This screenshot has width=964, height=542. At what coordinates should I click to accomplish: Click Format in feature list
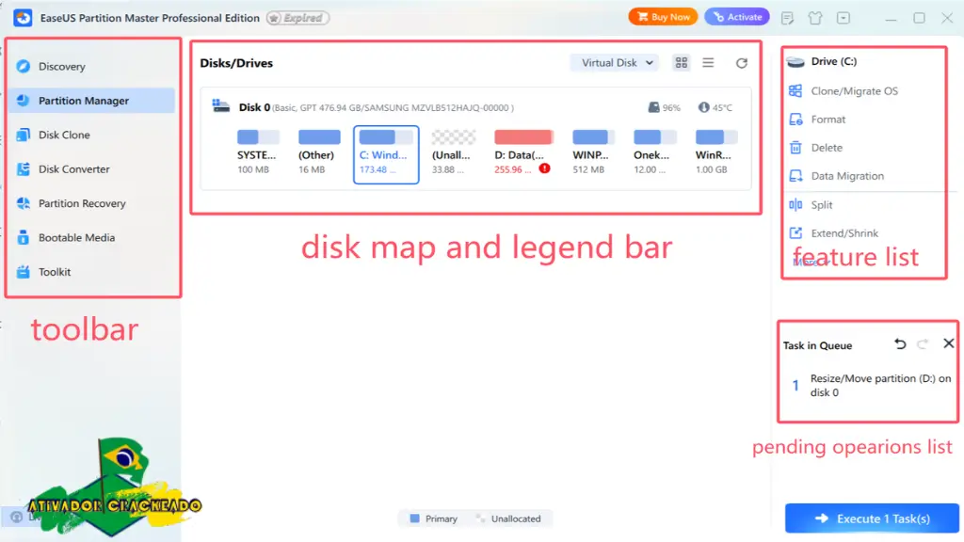point(828,120)
